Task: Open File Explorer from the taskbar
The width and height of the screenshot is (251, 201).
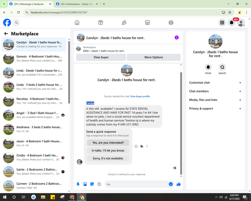Action: point(43,197)
